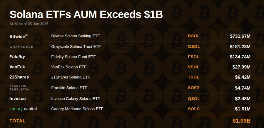
Task: Click the Bitwise logo
Action: click(18, 36)
